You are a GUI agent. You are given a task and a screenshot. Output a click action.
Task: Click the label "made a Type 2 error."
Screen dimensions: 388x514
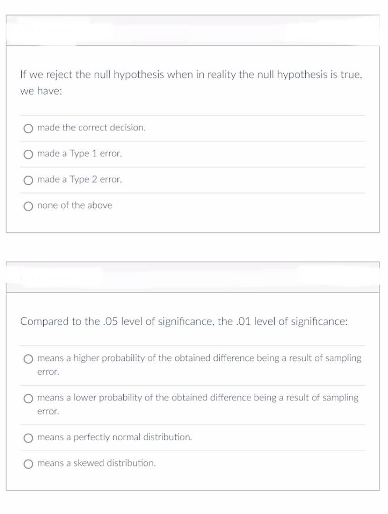[79, 180]
